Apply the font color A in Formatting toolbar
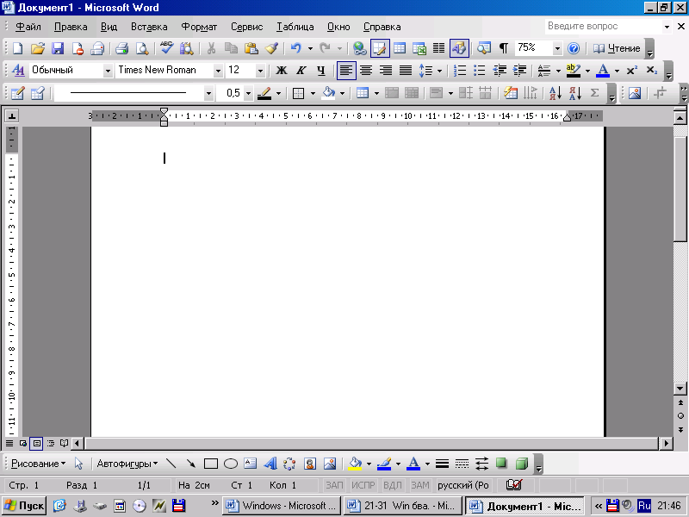689x517 pixels. point(604,71)
